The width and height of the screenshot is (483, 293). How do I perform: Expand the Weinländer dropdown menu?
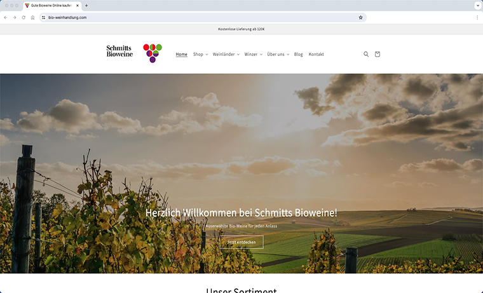click(x=226, y=54)
